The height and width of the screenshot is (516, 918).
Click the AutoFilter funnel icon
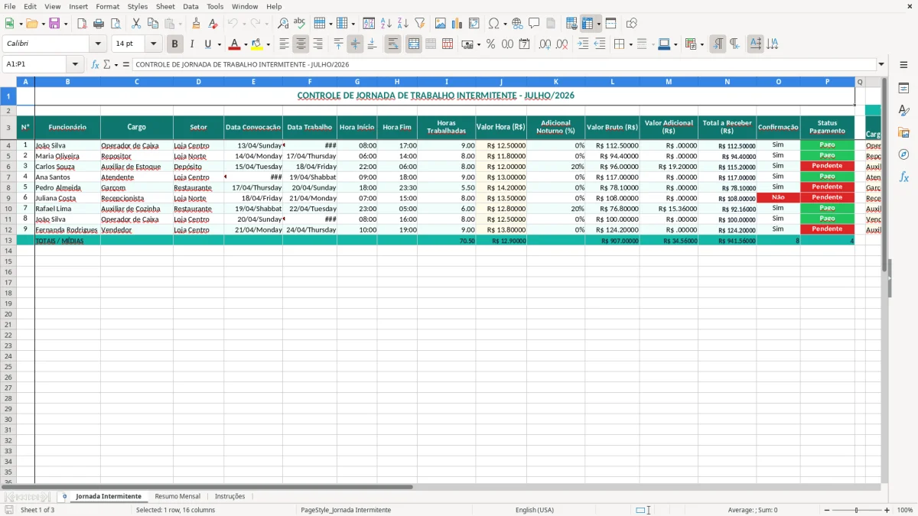pos(420,24)
